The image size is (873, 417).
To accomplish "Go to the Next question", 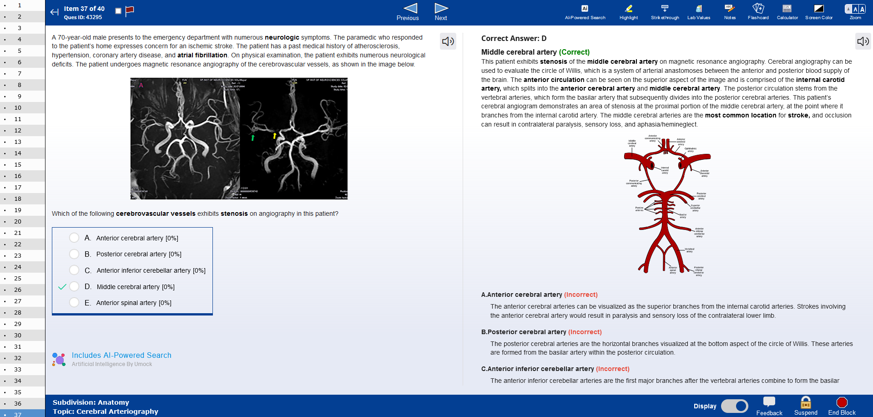I will pos(441,12).
